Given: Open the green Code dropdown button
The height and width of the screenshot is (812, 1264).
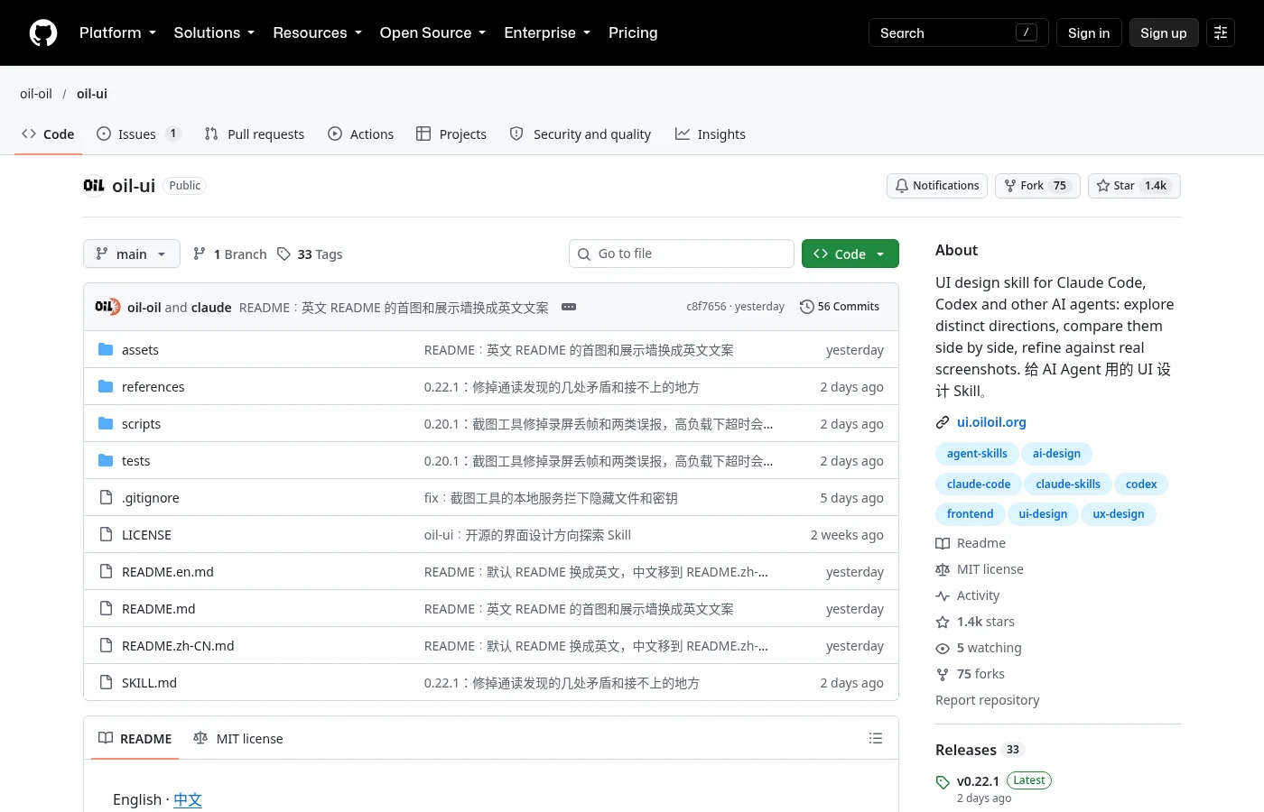Looking at the screenshot, I should (850, 254).
